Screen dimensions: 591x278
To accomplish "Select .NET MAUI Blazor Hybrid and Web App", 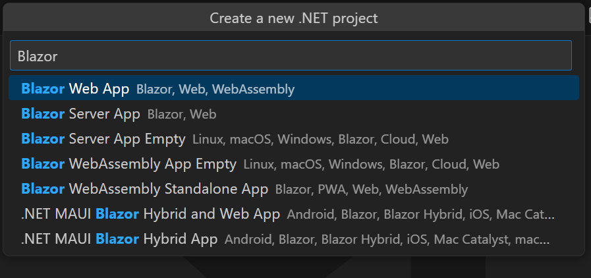I will pos(150,214).
